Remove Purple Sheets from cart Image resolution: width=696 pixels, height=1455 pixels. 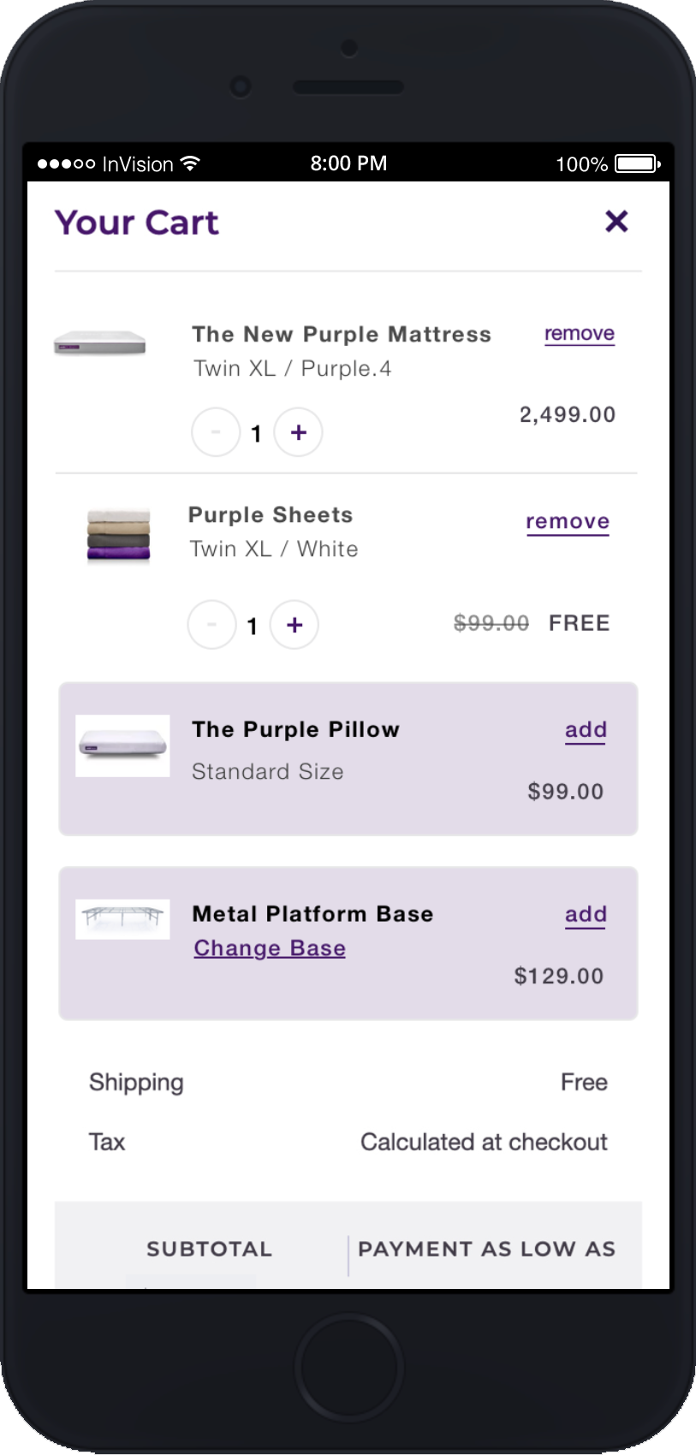click(x=568, y=522)
